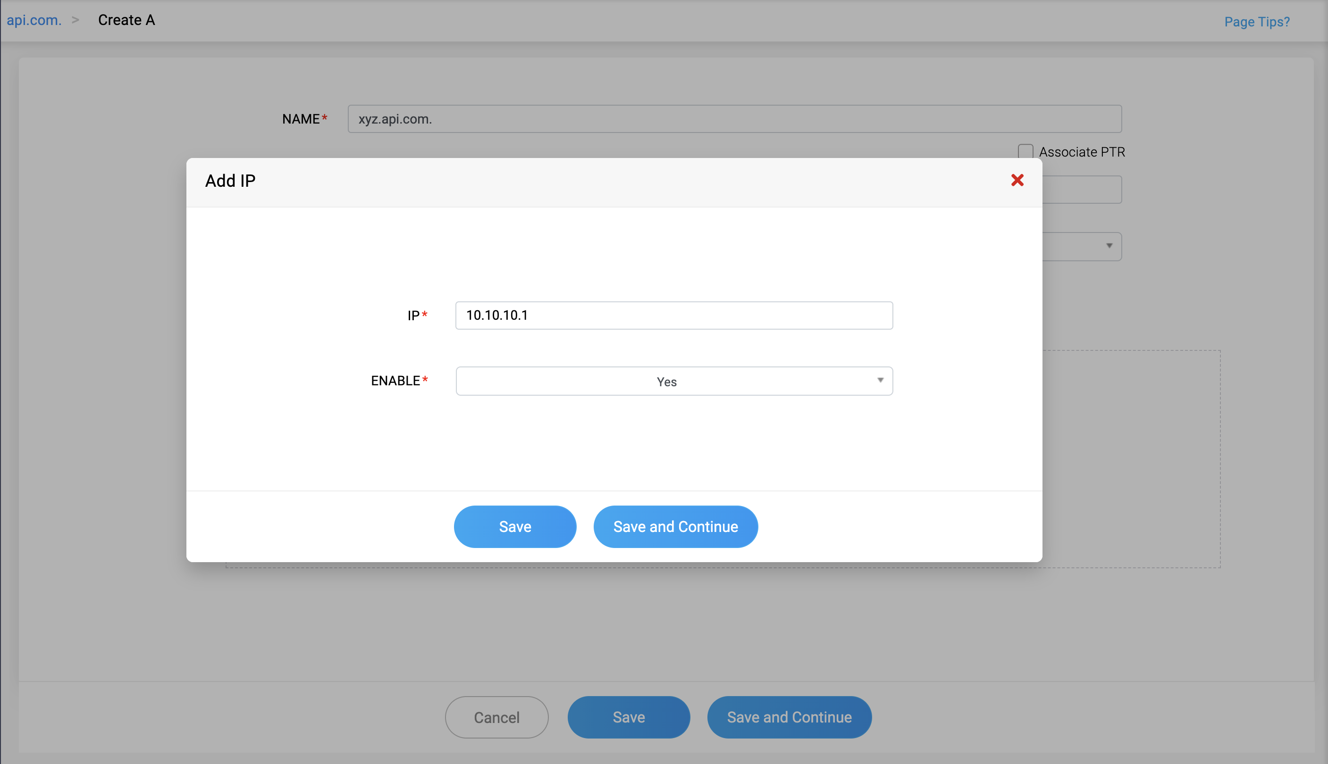This screenshot has height=764, width=1328.
Task: Open the Page Tips link
Action: coord(1257,22)
